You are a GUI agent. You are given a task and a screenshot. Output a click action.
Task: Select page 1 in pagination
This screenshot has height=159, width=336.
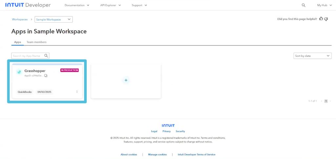click(326, 101)
